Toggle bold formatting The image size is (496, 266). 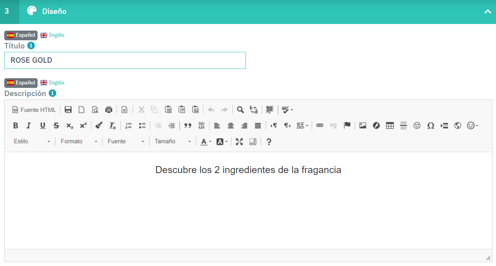click(x=16, y=125)
